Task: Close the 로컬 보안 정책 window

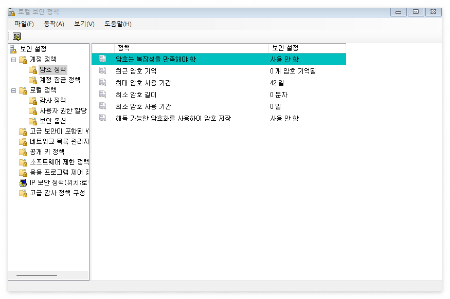Action: 434,12
